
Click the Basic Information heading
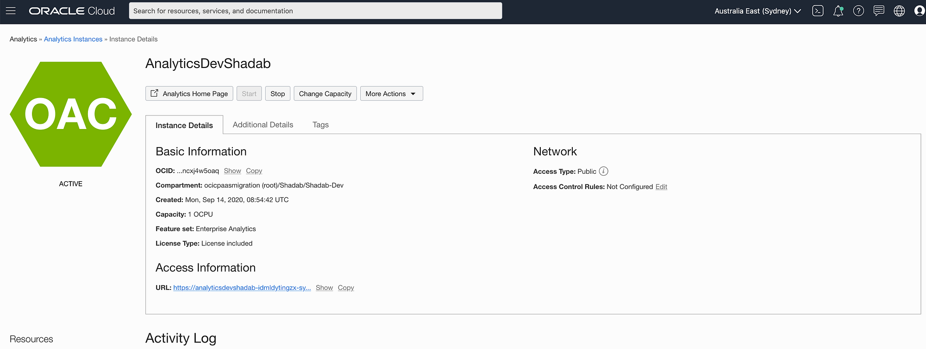coord(201,152)
